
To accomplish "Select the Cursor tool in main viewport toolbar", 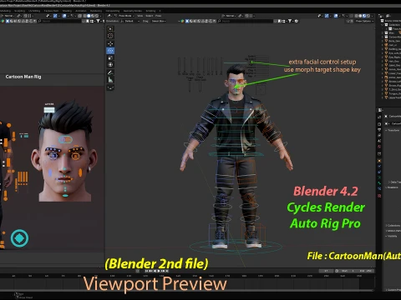I will click(x=110, y=36).
